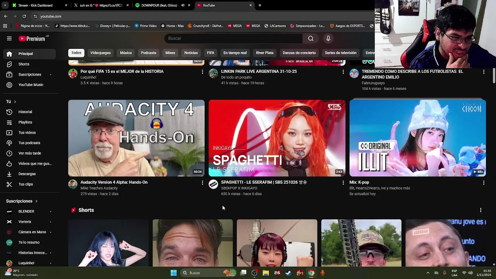Open File Explorer from taskbar
The width and height of the screenshot is (496, 279).
[266, 273]
